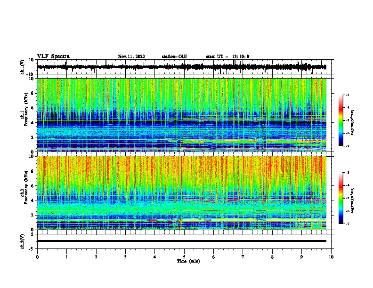
Task: Click the "8" kHz tick of ch.2 spectrogram
Action: tap(33, 171)
